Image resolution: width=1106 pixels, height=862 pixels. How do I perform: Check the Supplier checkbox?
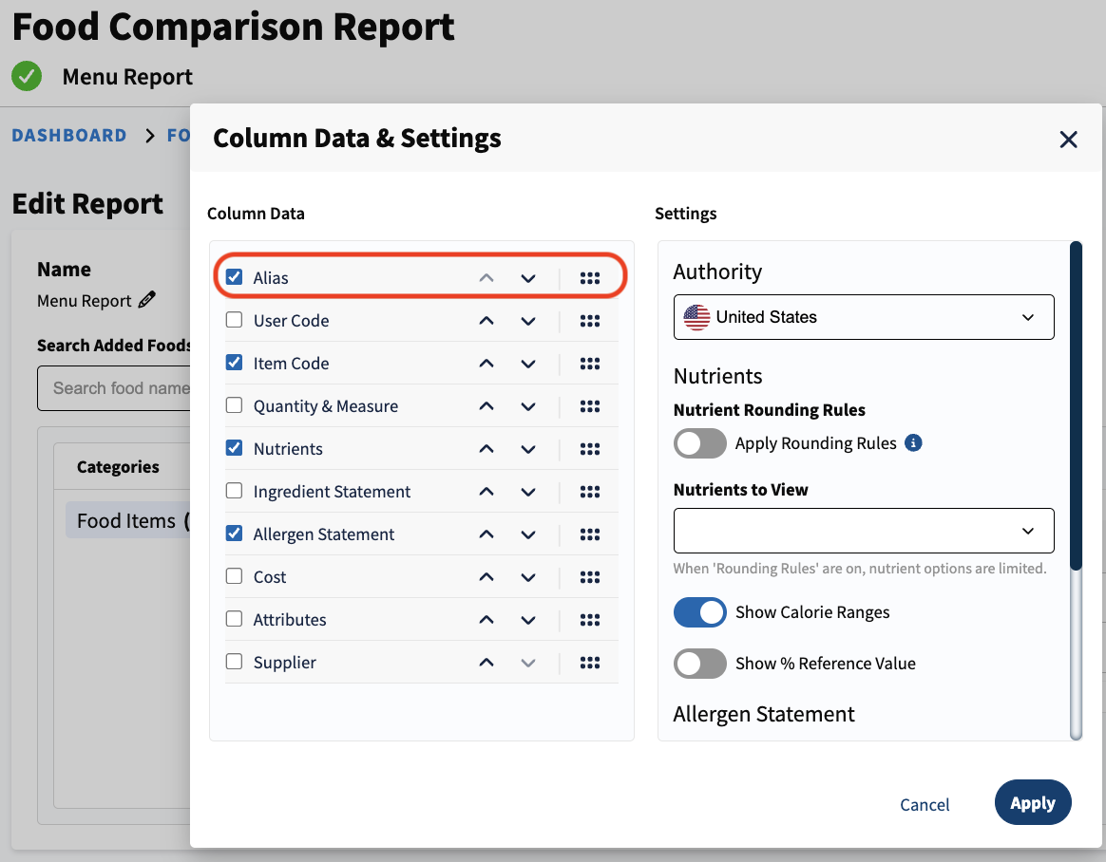(234, 661)
